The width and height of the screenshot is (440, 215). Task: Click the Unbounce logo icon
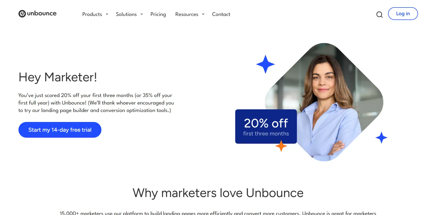tap(22, 14)
